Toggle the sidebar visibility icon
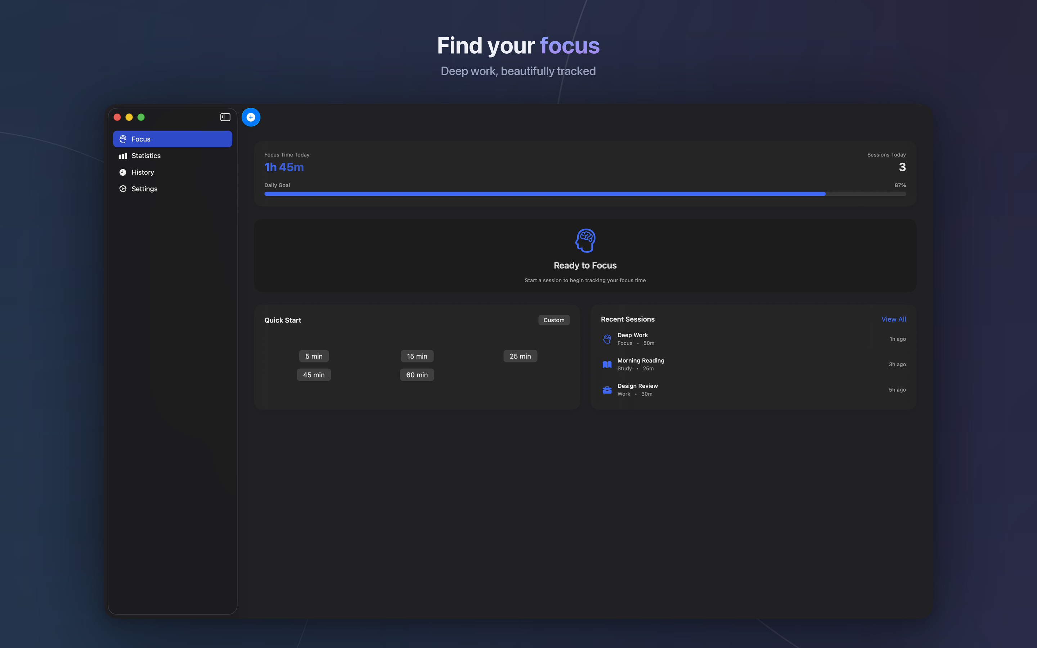The height and width of the screenshot is (648, 1037). coord(225,117)
